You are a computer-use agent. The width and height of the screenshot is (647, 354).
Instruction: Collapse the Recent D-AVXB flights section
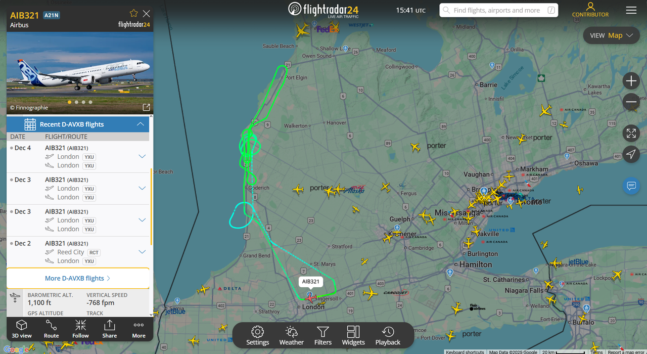click(x=141, y=124)
